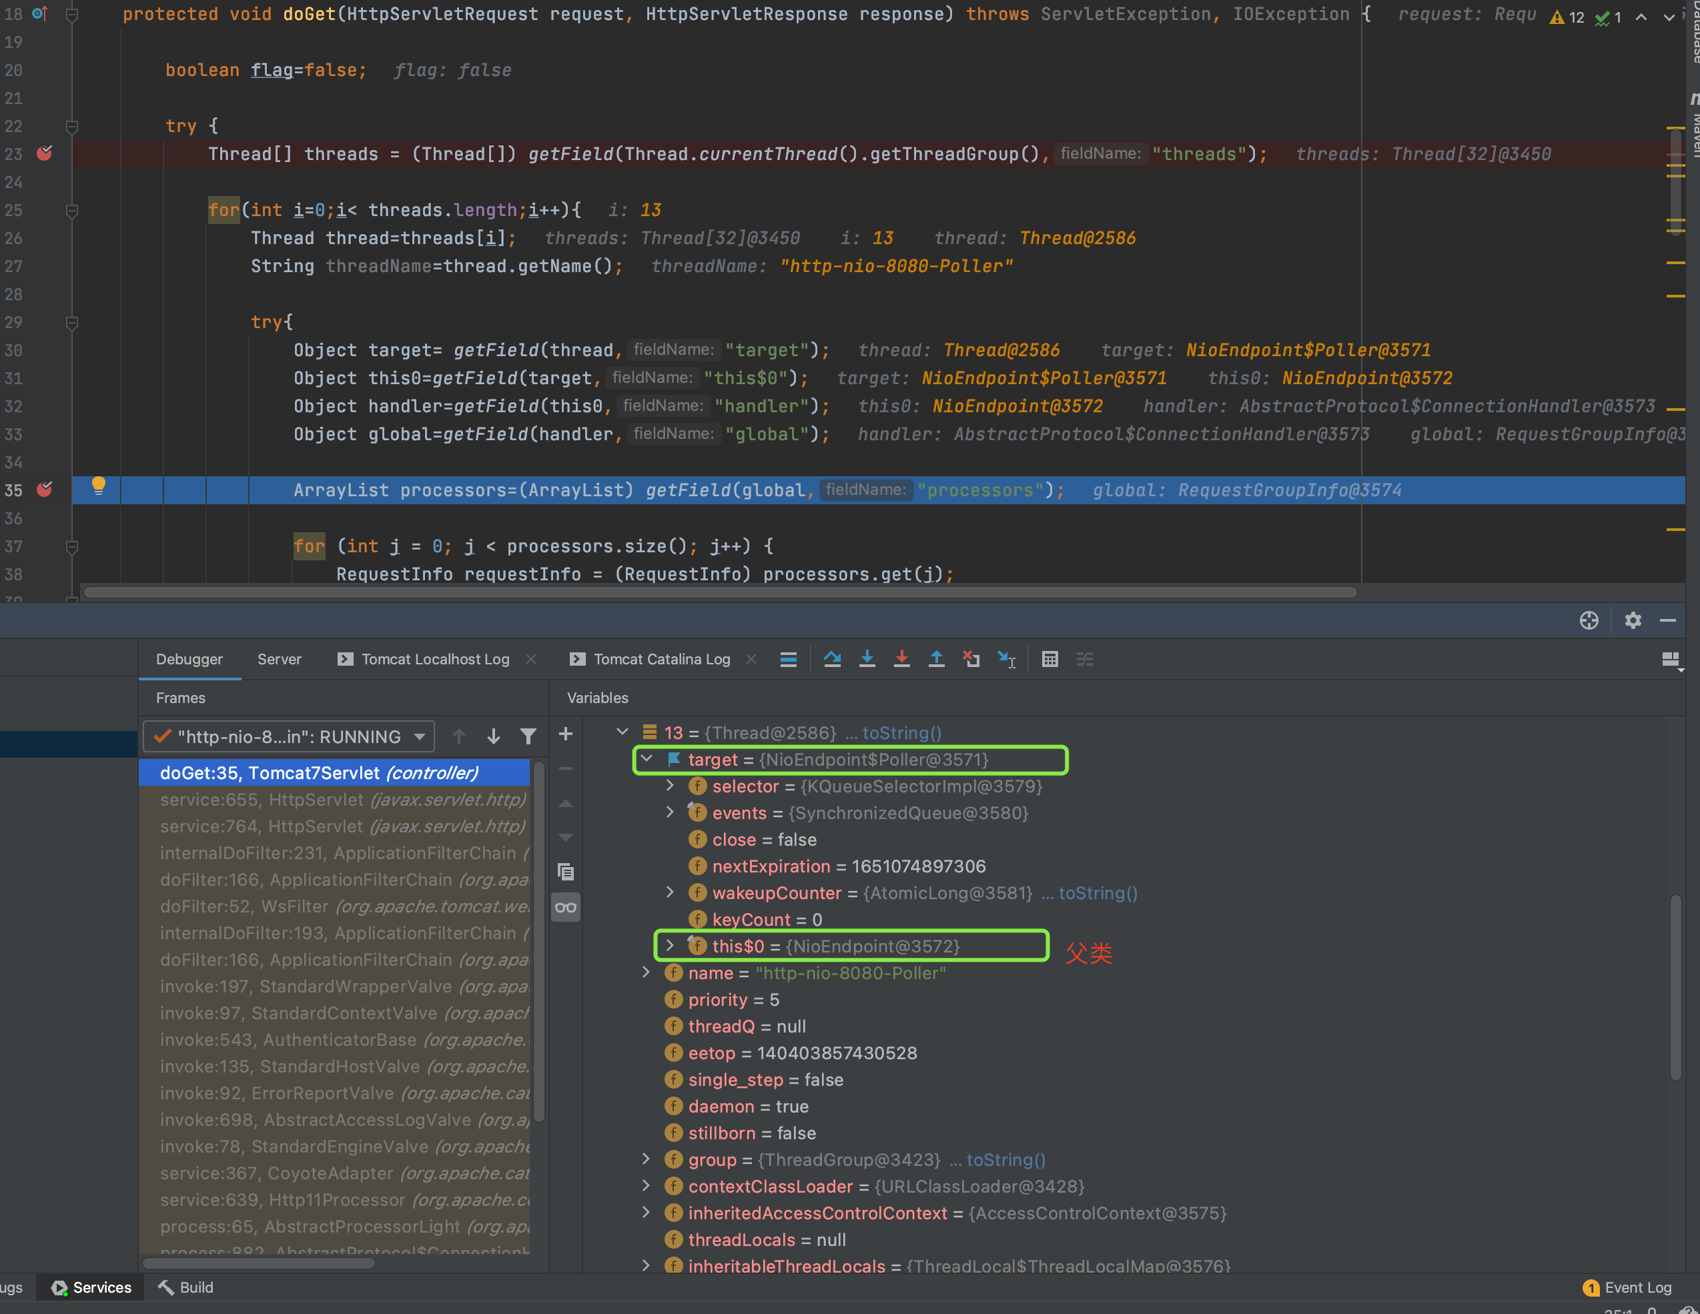Collapse the 13 = {Thread@2586} node
Image resolution: width=1700 pixels, height=1314 pixels.
click(x=622, y=732)
